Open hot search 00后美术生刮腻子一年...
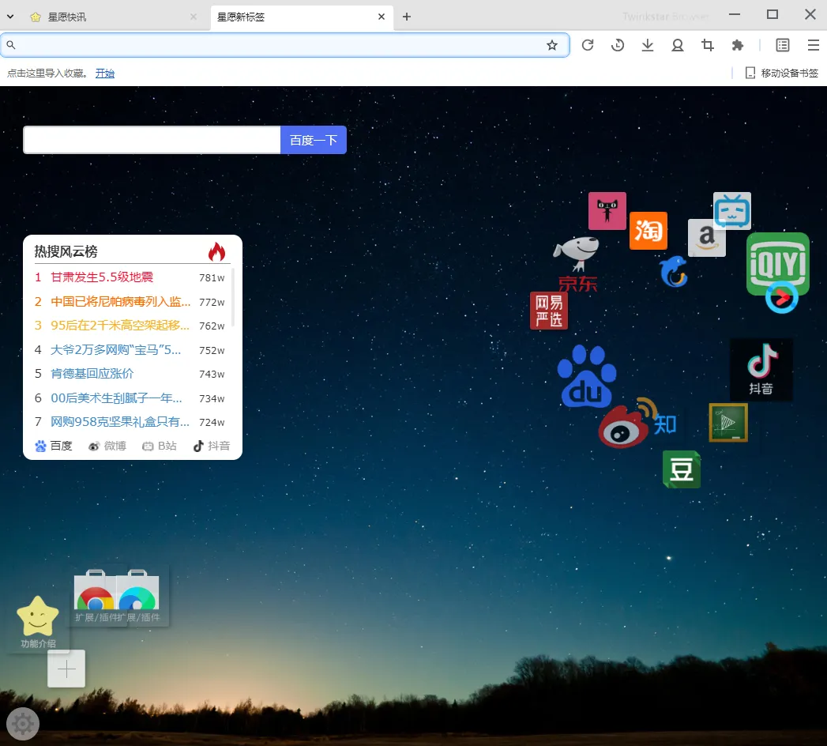 coord(116,397)
